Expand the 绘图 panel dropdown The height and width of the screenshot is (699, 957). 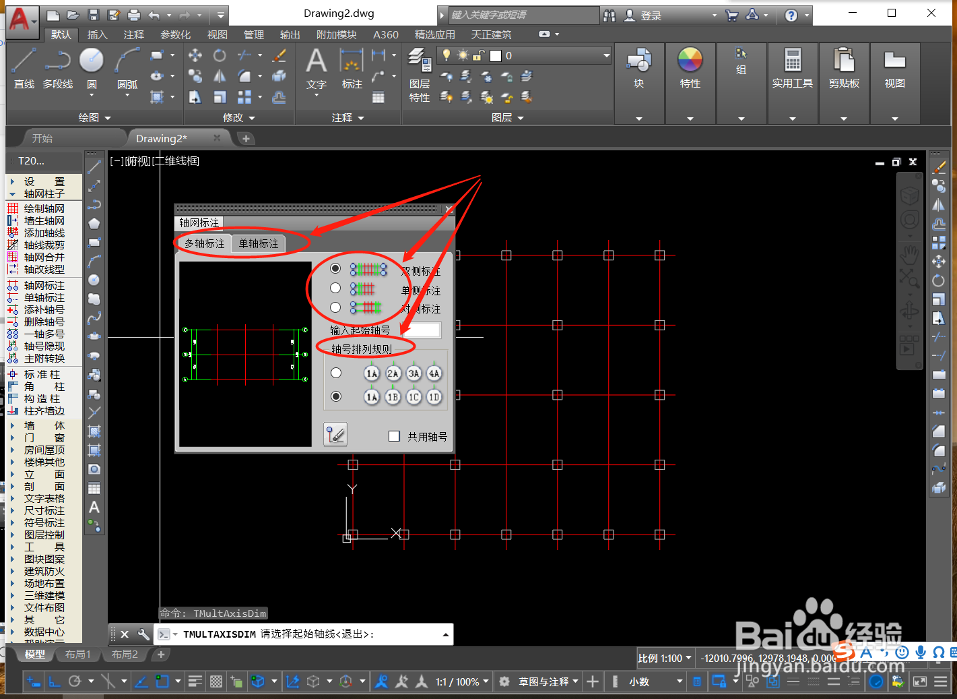[x=94, y=117]
